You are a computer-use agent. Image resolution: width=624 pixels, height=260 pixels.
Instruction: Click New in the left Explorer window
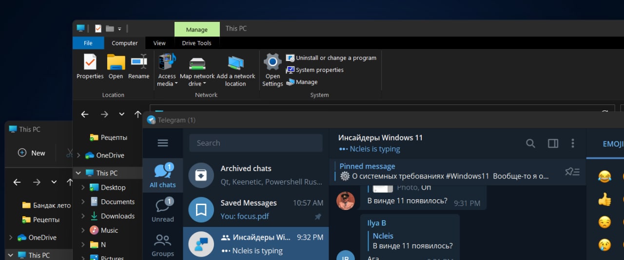tap(32, 153)
